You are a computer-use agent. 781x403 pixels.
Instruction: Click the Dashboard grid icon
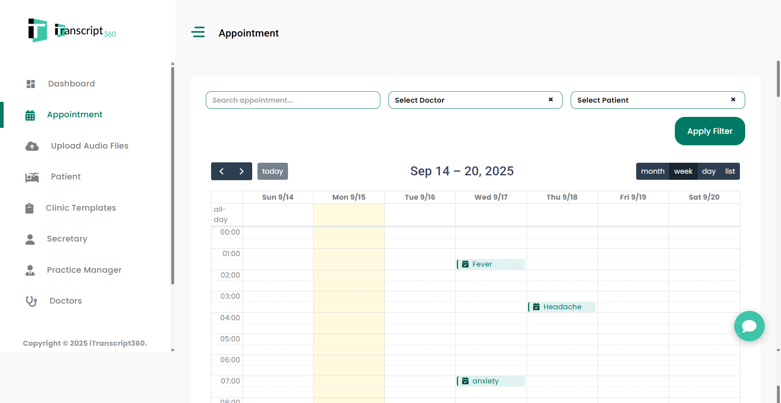click(x=31, y=84)
